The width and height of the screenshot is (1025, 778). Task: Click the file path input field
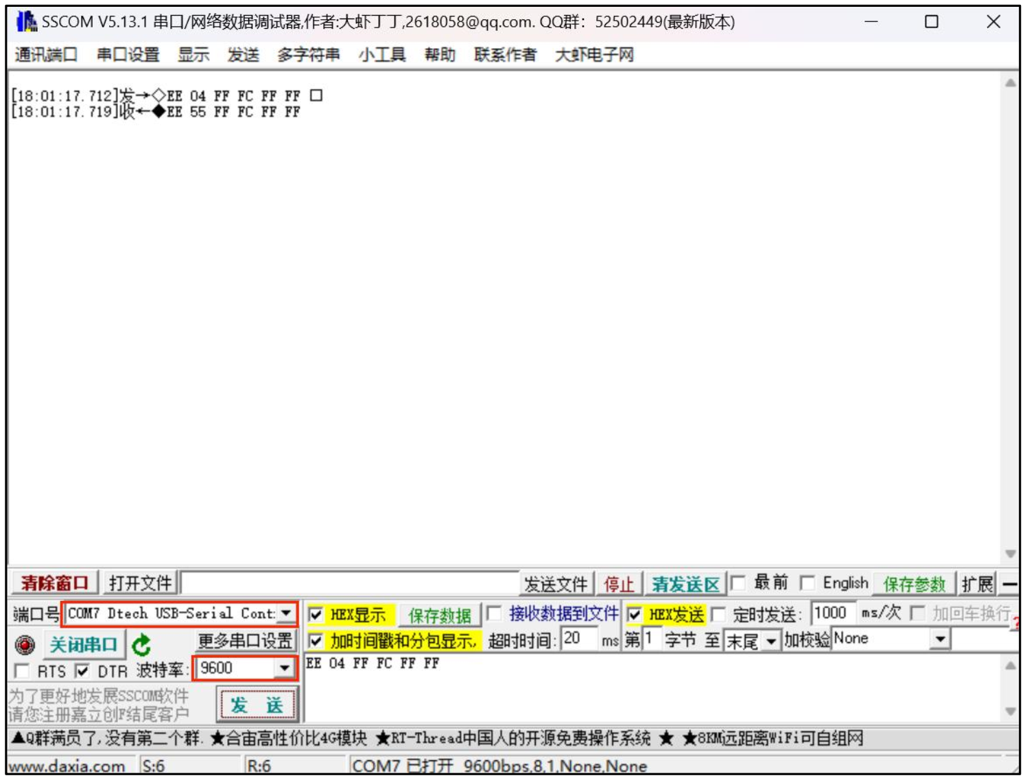pos(350,584)
